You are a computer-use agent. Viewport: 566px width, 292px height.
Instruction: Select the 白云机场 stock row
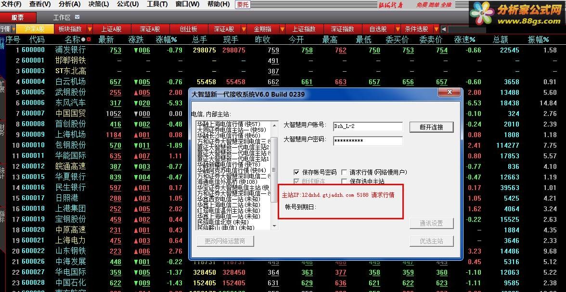pos(283,82)
